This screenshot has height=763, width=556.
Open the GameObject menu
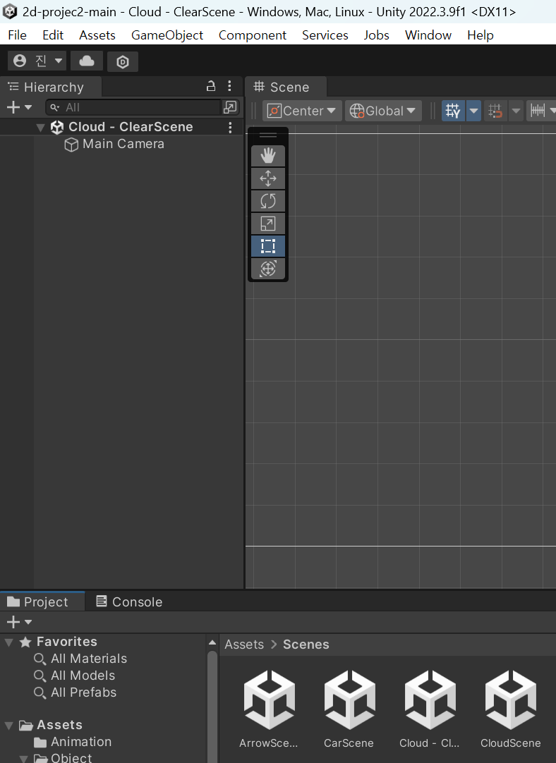[167, 35]
